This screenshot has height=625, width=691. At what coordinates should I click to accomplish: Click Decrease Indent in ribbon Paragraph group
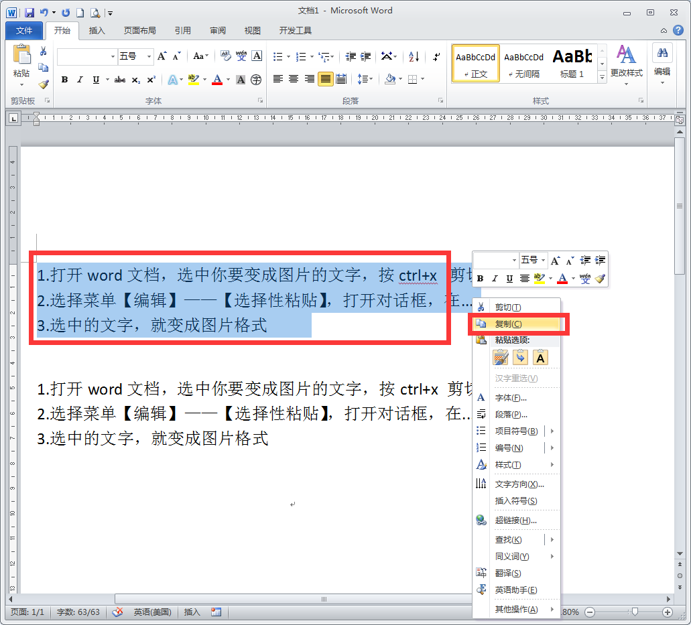[x=351, y=56]
